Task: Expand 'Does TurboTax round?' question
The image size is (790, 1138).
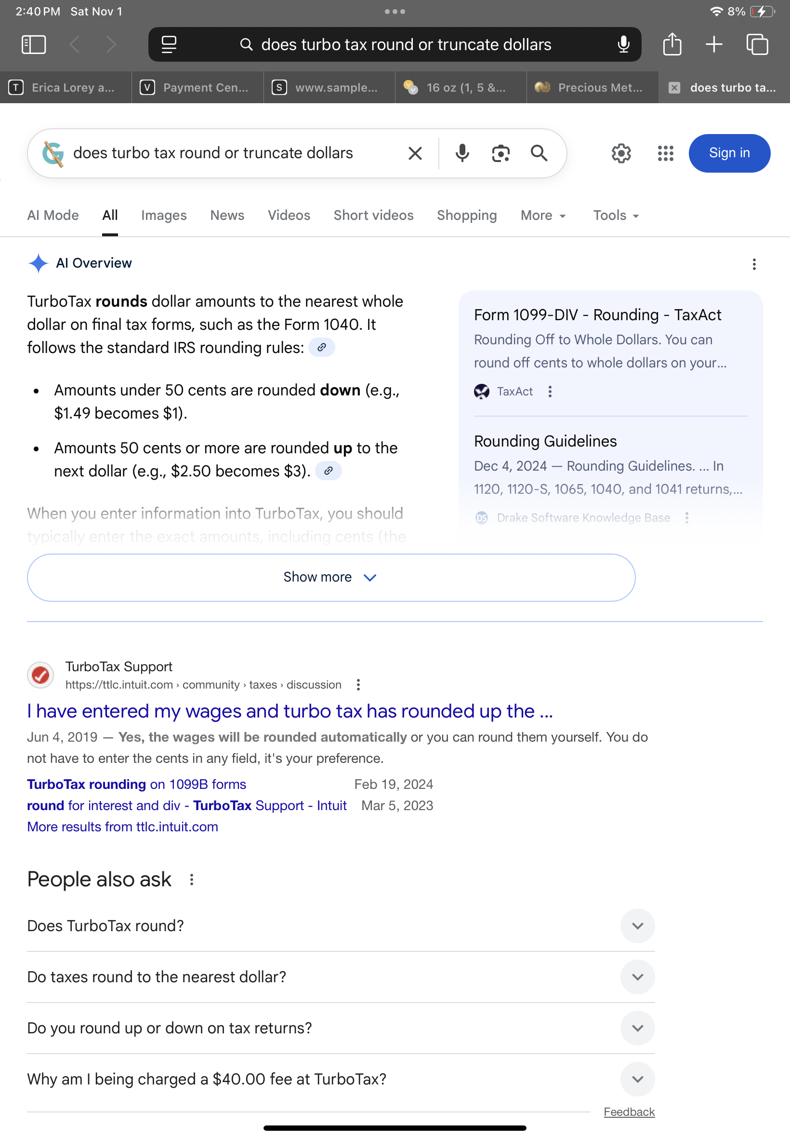Action: pyautogui.click(x=637, y=925)
